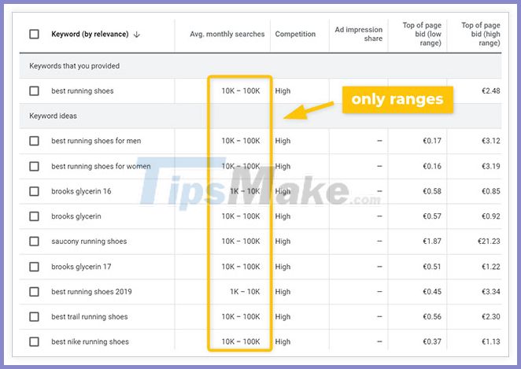
Task: Click the 'Keywords that you provided' section label
Action: click(75, 66)
